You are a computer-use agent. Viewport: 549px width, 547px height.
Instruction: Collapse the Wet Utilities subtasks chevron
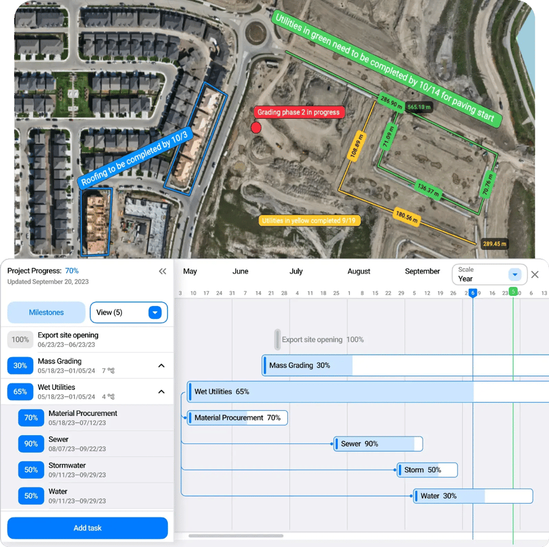click(161, 392)
